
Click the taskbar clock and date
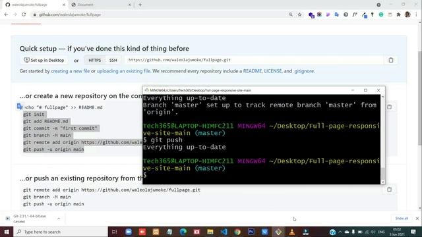397,232
